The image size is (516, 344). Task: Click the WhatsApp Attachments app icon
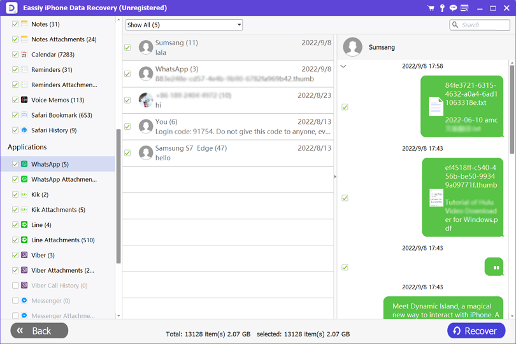click(24, 179)
